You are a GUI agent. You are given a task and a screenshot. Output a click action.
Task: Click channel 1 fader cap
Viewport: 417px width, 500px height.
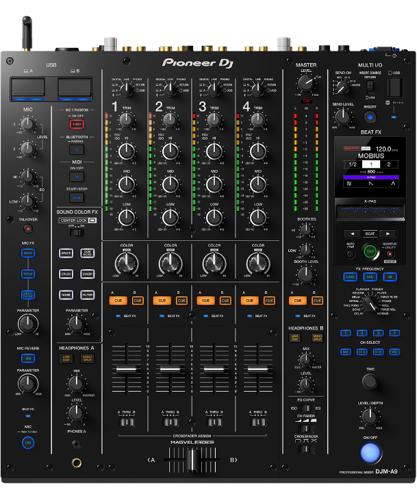pos(127,369)
